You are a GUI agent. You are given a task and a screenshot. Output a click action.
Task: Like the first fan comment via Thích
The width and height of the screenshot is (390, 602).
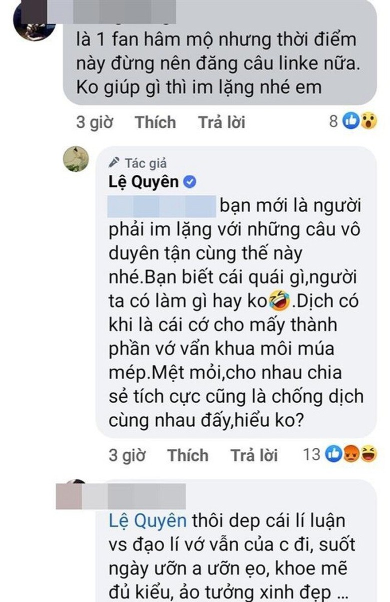pyautogui.click(x=155, y=122)
